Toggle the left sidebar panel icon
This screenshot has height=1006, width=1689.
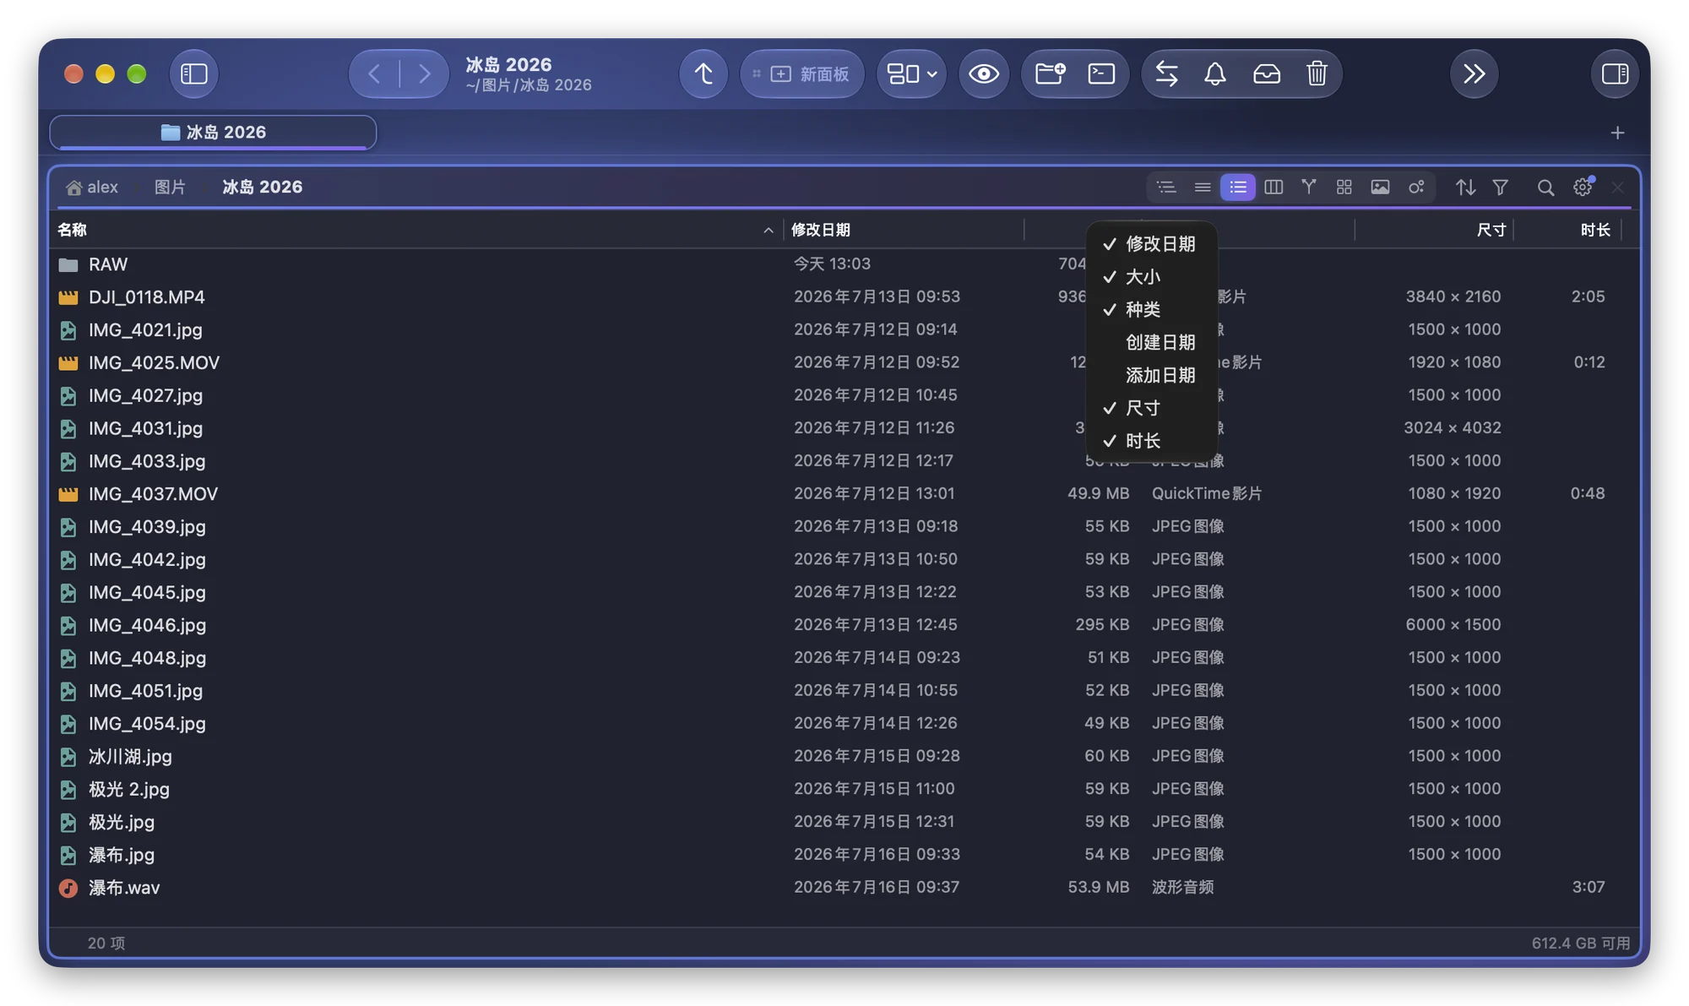pyautogui.click(x=194, y=73)
